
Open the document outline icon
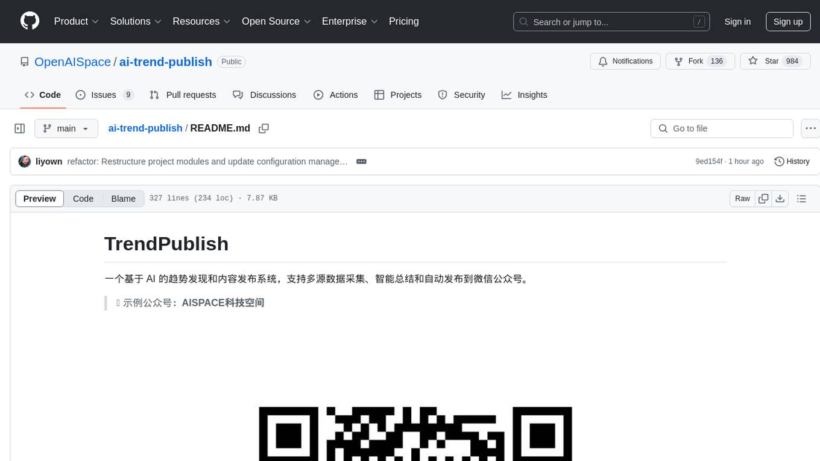pyautogui.click(x=801, y=199)
